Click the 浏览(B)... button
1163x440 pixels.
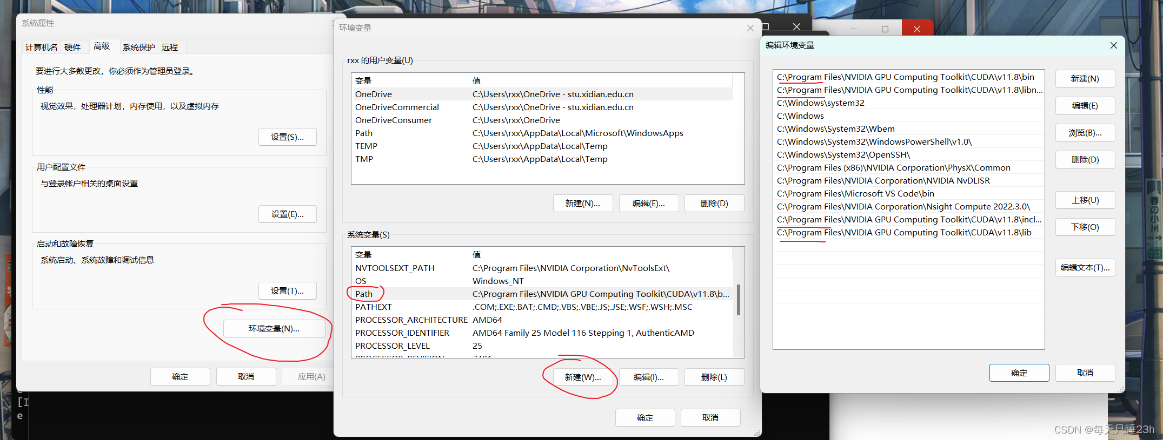click(x=1085, y=133)
